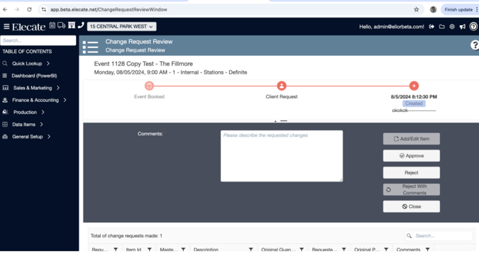Click the change requests grid Search field

(x=443, y=236)
